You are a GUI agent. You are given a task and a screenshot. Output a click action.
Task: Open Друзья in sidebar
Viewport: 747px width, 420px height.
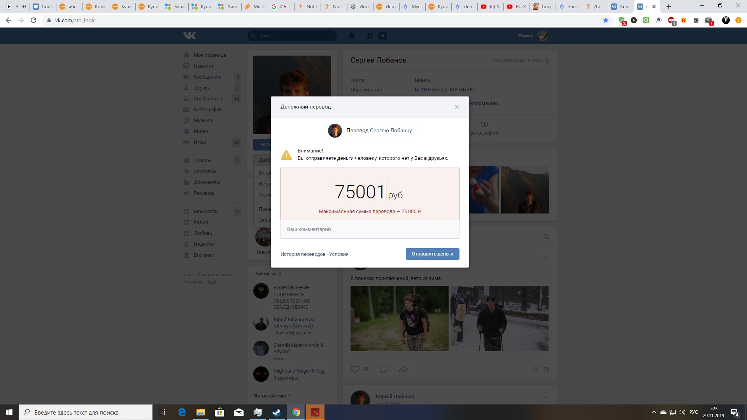(202, 88)
